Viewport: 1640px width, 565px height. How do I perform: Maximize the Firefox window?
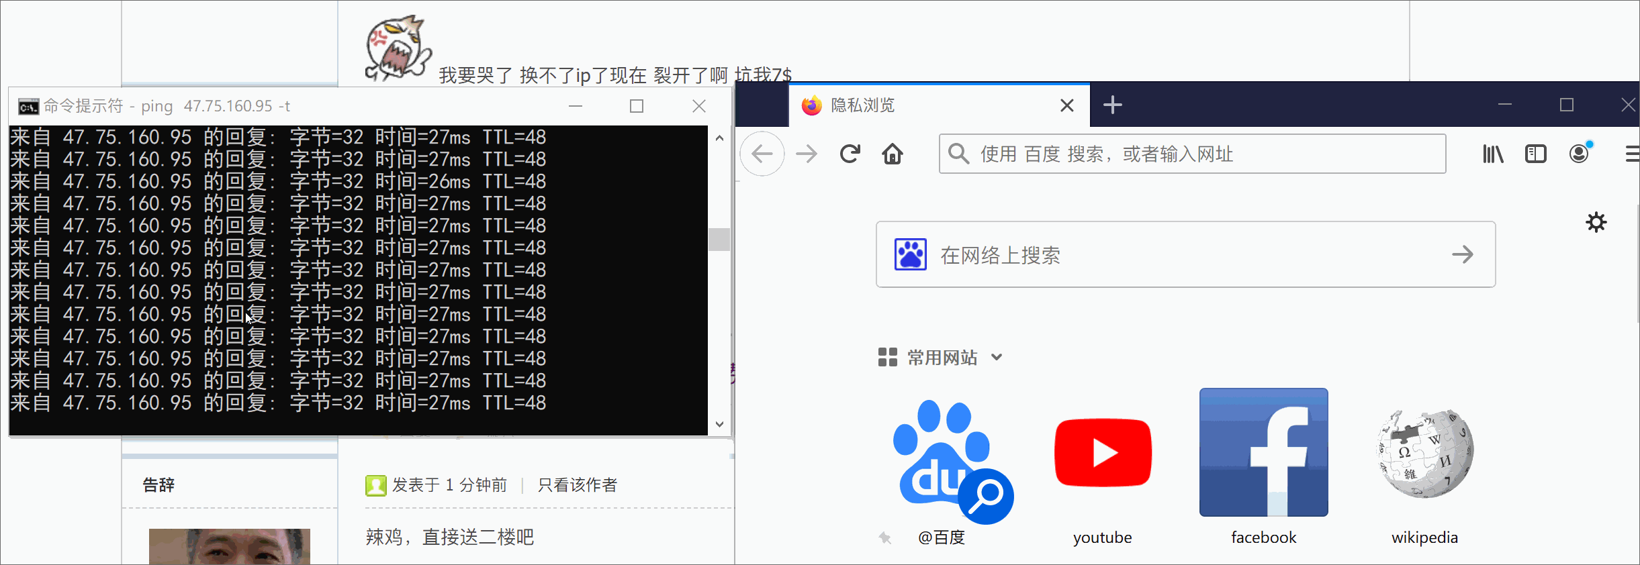click(x=1567, y=105)
